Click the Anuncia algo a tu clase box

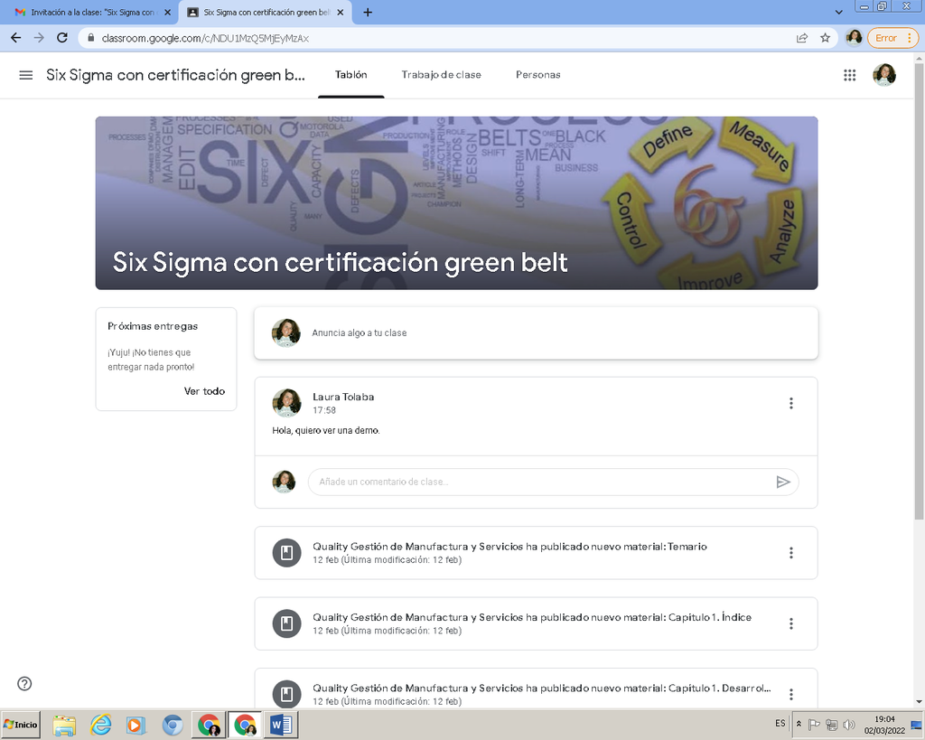point(536,333)
